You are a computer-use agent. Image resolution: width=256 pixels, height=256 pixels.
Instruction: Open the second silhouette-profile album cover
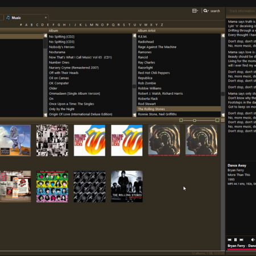tap(201, 141)
